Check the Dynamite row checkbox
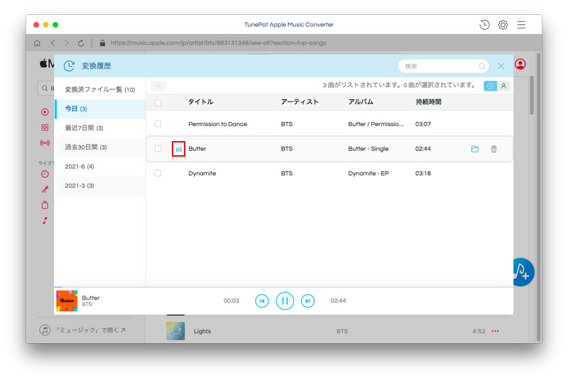The width and height of the screenshot is (568, 380). click(x=158, y=173)
